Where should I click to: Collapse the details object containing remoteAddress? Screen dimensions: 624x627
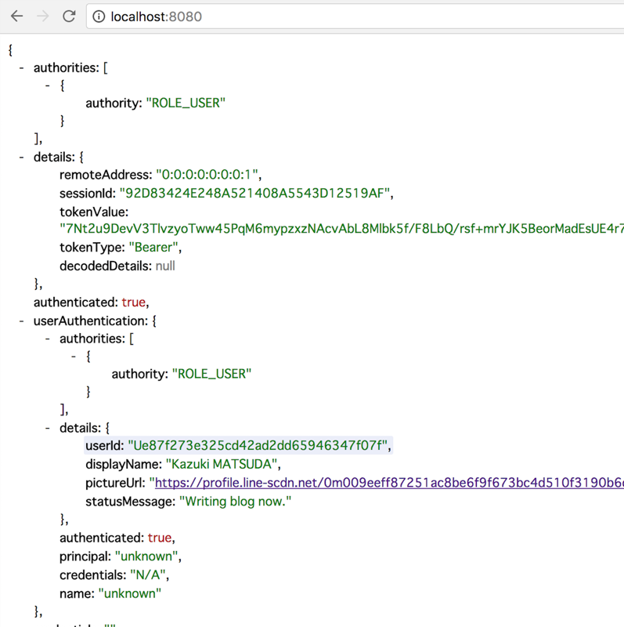22,158
